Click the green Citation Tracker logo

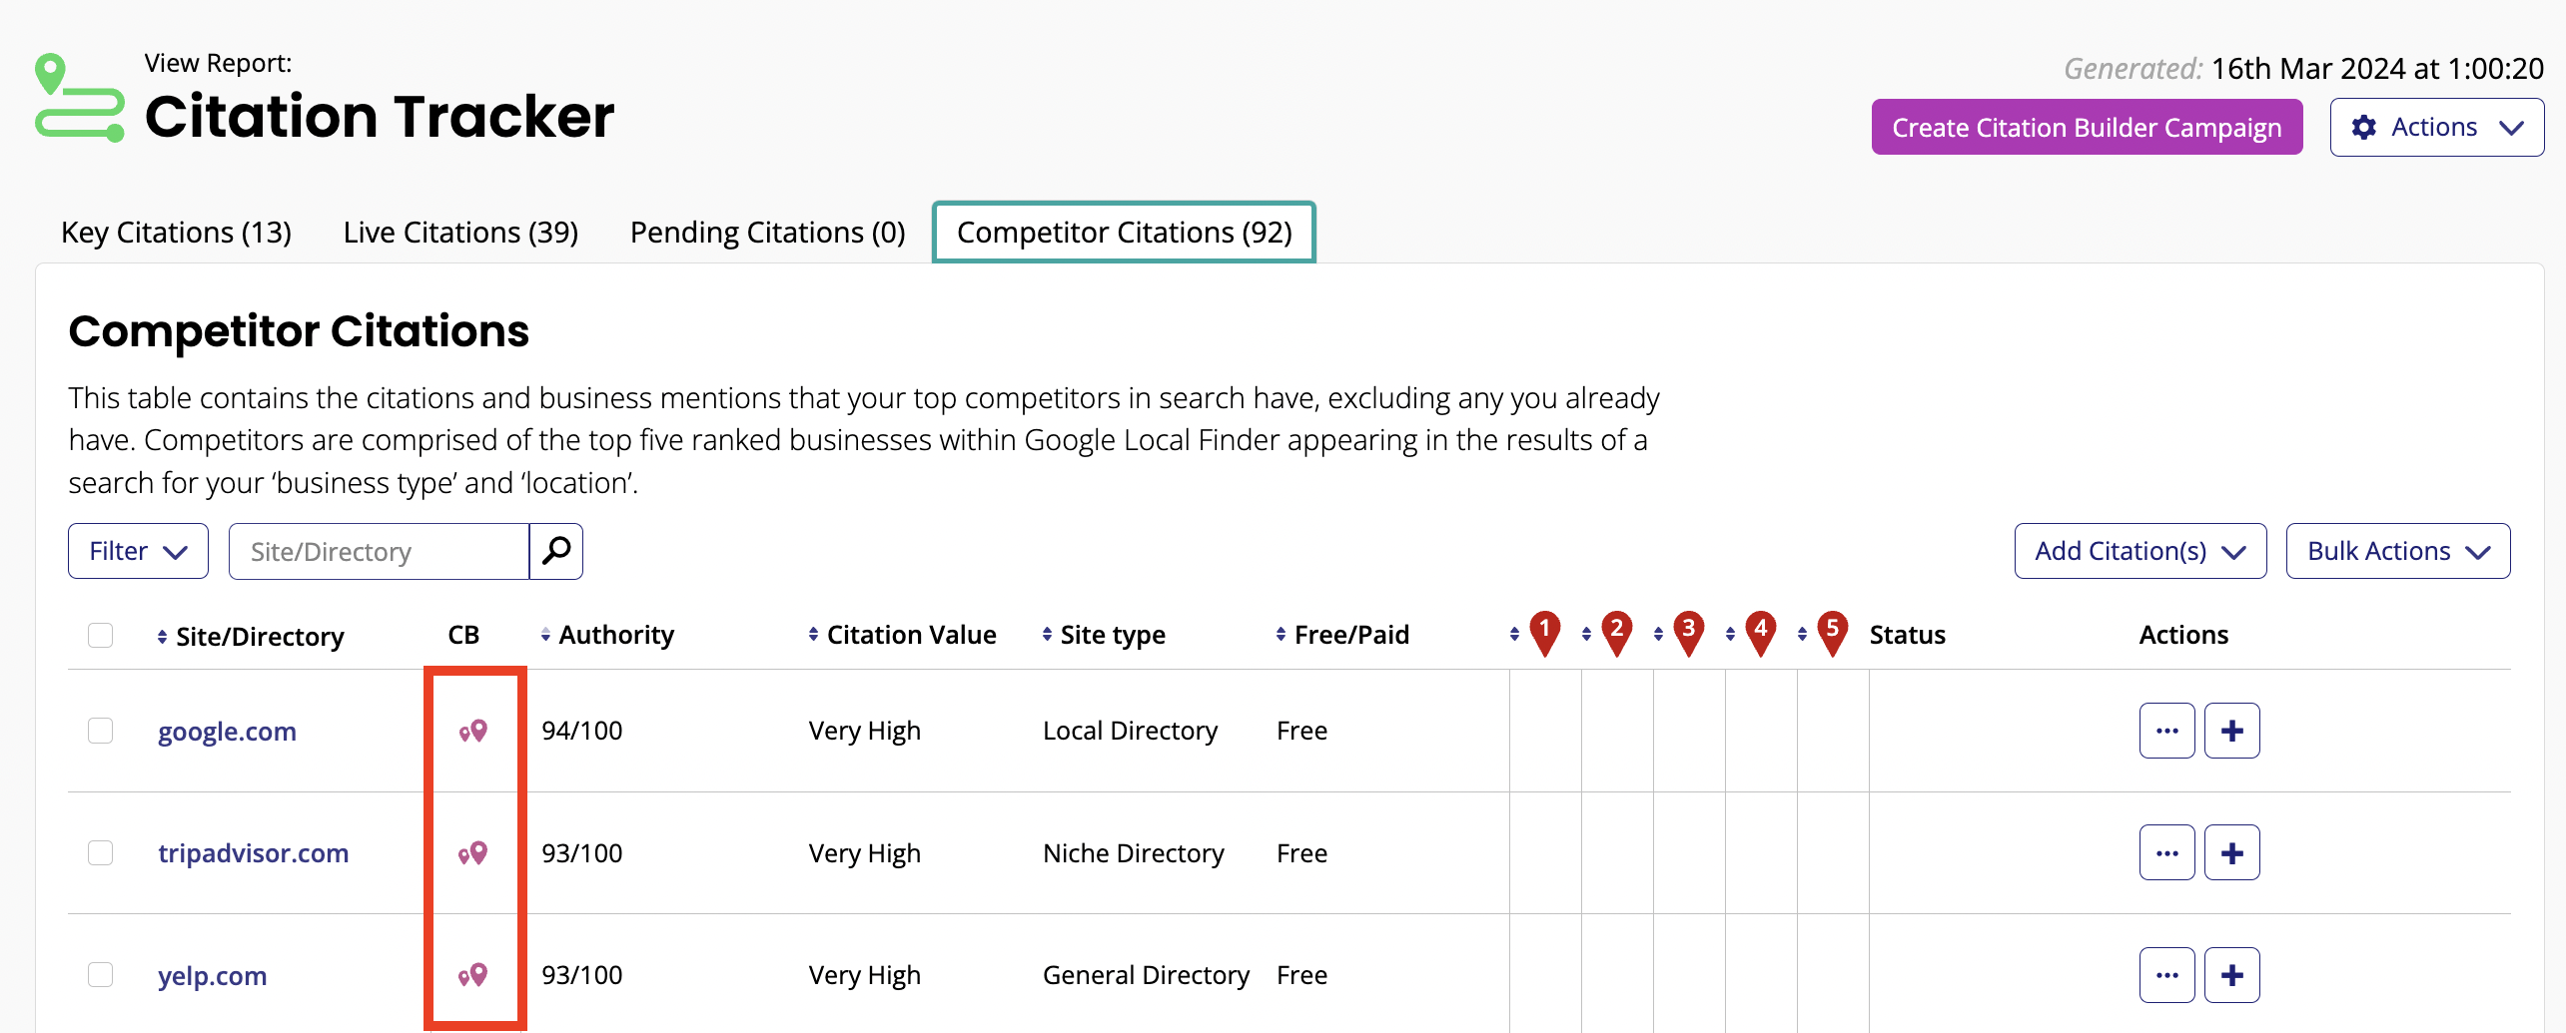[80, 96]
